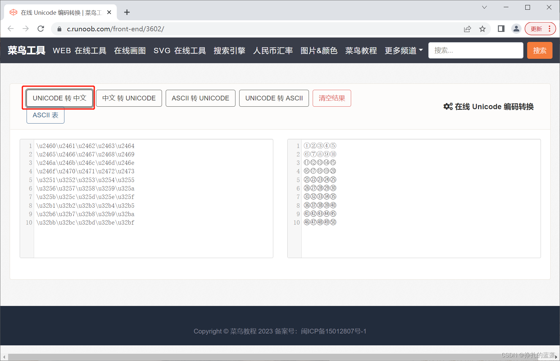The width and height of the screenshot is (560, 361).
Task: Click the gears icon beside 在线 Unicode 编码转换
Action: [448, 107]
